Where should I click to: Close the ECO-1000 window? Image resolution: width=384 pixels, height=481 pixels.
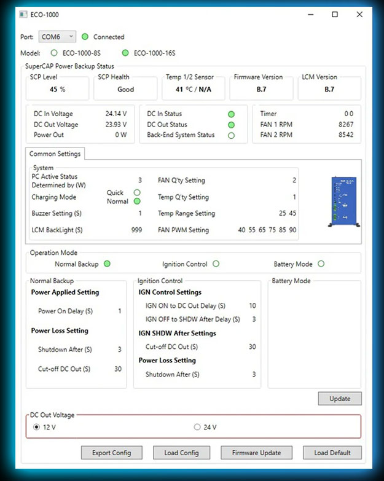pos(359,14)
